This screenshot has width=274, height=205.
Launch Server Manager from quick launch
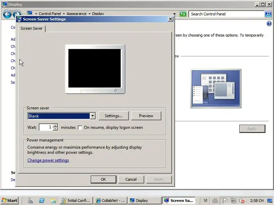pyautogui.click(x=30, y=201)
